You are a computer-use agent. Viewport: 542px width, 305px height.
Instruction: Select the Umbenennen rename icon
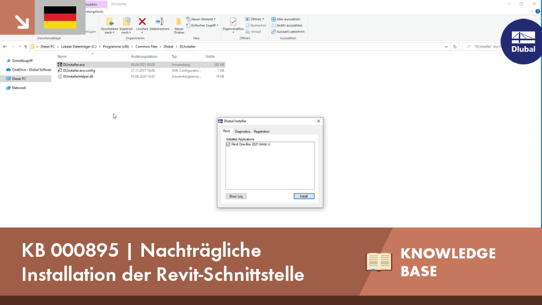click(x=159, y=22)
